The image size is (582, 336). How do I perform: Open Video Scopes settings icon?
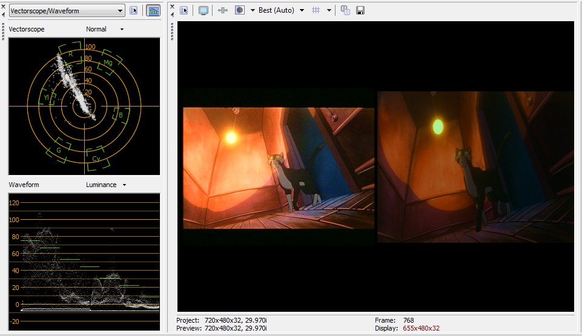coord(134,11)
